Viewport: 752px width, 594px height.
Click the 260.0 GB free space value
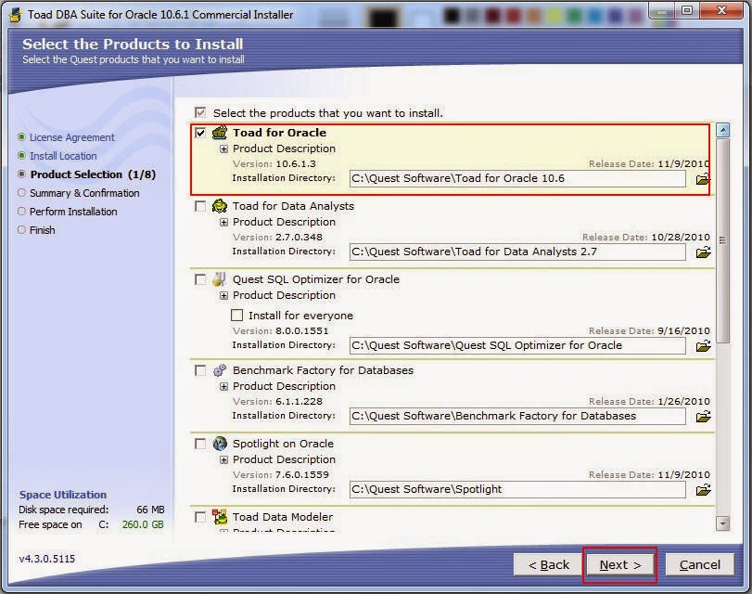(143, 524)
